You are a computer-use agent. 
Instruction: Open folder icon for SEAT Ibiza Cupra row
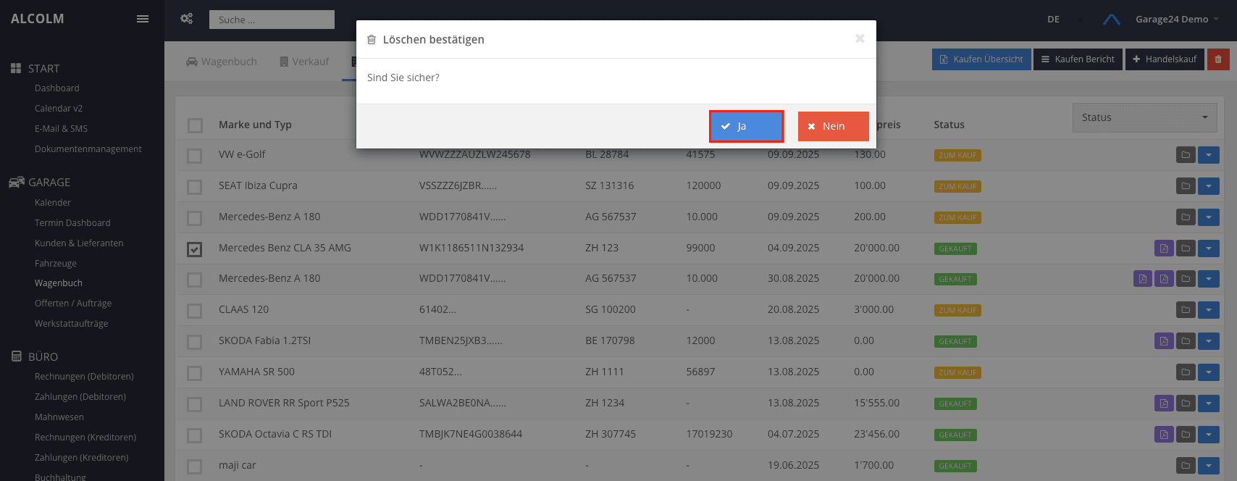pyautogui.click(x=1186, y=186)
